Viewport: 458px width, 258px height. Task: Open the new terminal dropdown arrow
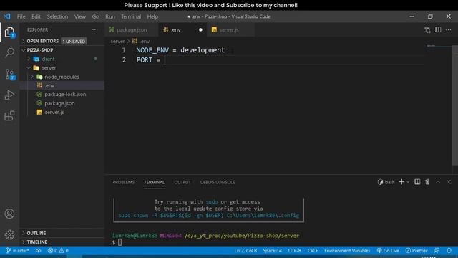[408, 182]
